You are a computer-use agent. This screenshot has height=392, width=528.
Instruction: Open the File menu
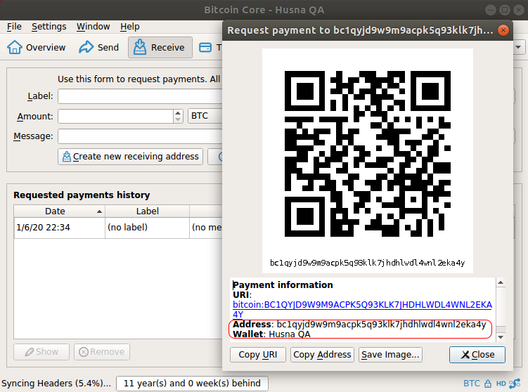point(14,27)
